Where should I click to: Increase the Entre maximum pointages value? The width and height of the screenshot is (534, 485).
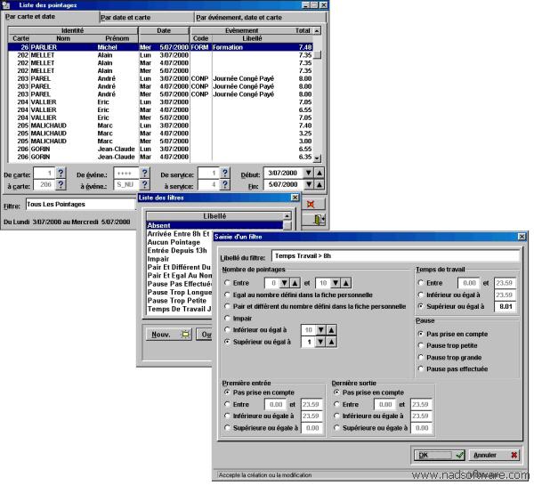pos(346,283)
